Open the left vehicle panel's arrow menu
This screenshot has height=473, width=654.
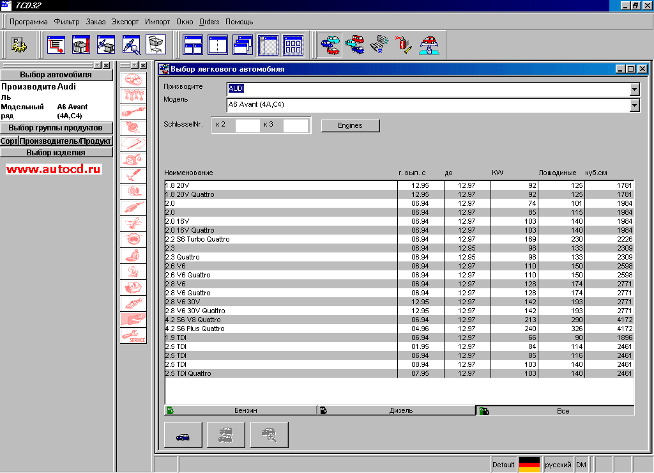(98, 65)
